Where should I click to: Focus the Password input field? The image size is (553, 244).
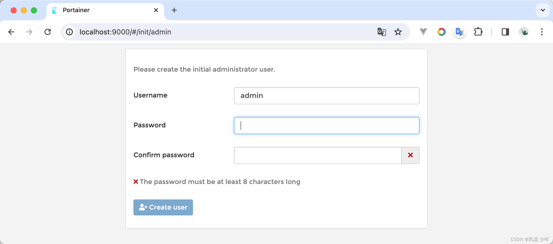tap(327, 126)
